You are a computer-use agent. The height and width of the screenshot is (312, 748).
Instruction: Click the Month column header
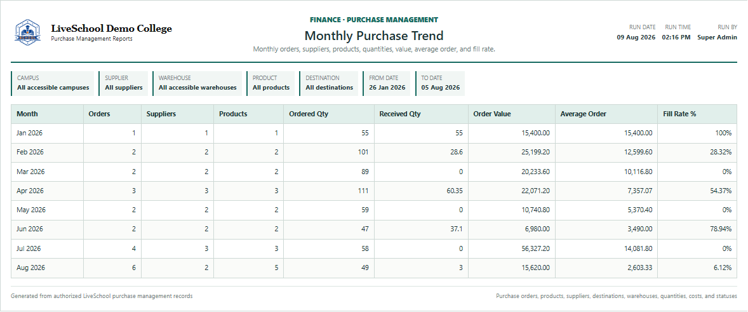pyautogui.click(x=47, y=114)
